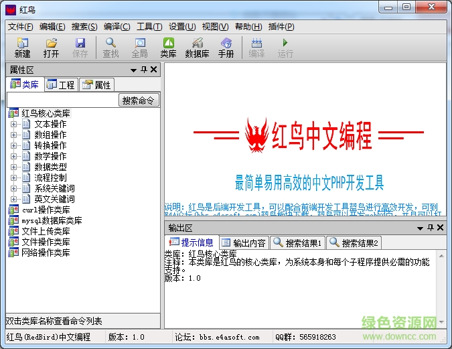Switch to the 类库 tab
This screenshot has height=349, width=452.
[x=25, y=84]
